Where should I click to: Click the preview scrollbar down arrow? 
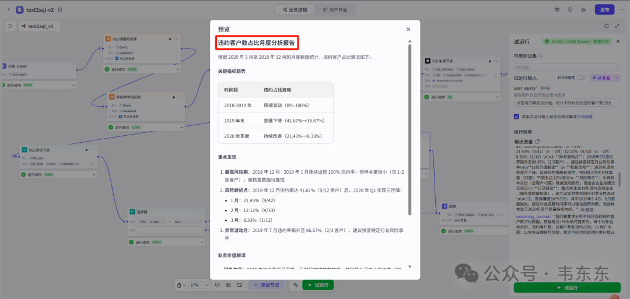(410, 266)
